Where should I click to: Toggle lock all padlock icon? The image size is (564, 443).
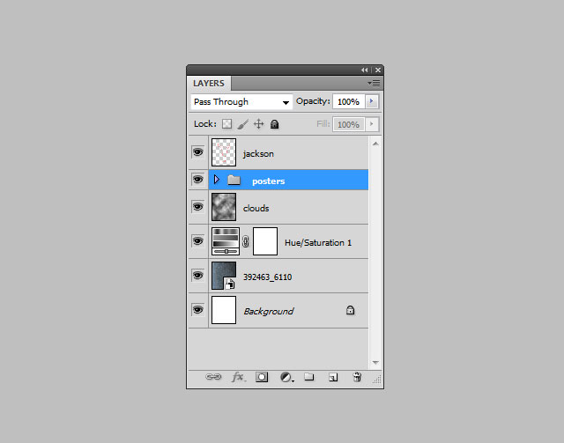[x=274, y=124]
